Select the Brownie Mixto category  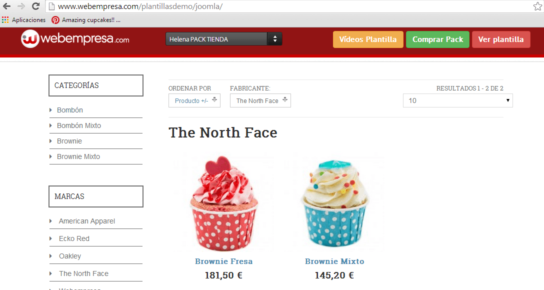point(78,157)
